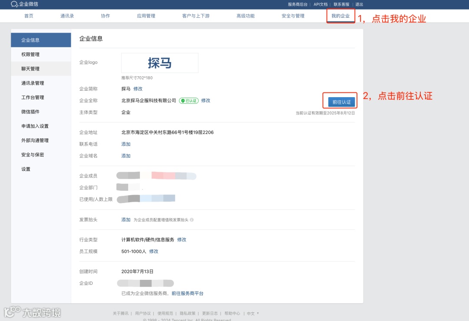Click the 推荐尺寸702*180 hint text
The image size is (469, 321).
[137, 78]
